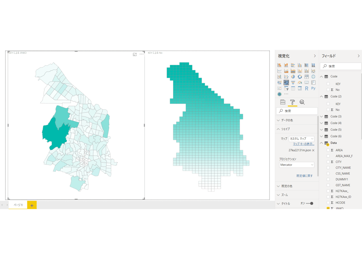Select the donut chart visual

(300, 77)
